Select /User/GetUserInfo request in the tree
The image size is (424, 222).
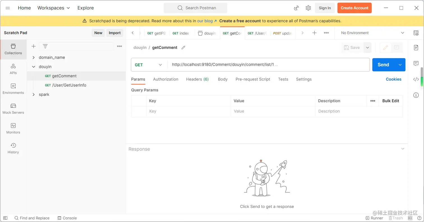69,85
